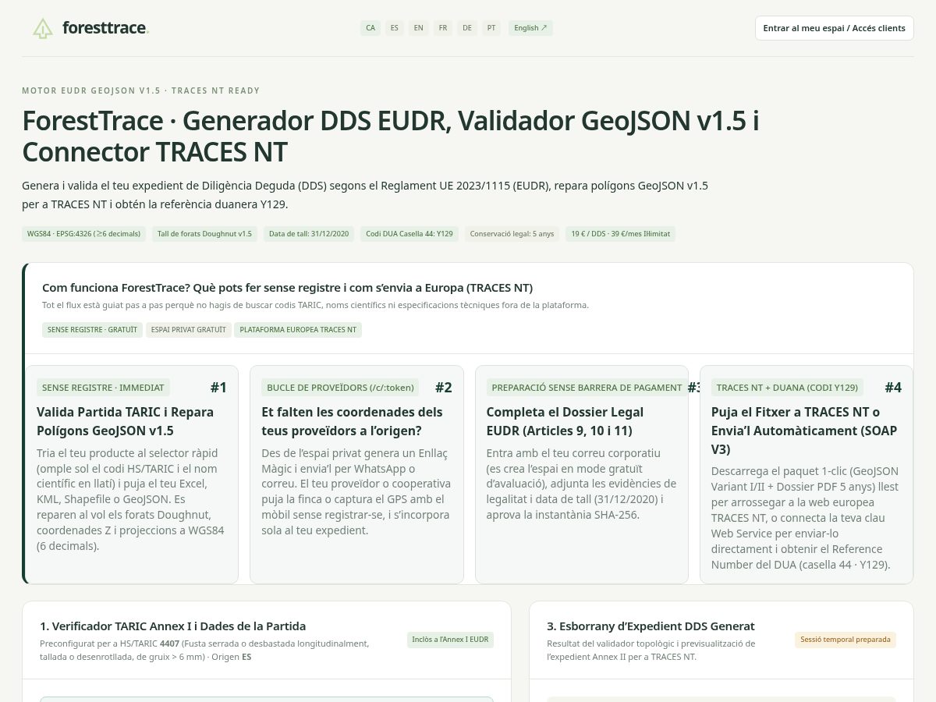Click the Inclòs a l'Annex I EUDR badge
The image size is (936, 702).
coord(450,640)
